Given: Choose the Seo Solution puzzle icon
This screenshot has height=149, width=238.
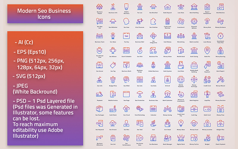Looking at the screenshot, I should (153, 21).
